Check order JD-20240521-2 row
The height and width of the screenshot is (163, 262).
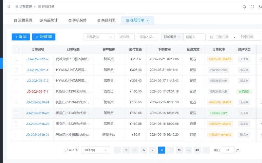pos(16,59)
